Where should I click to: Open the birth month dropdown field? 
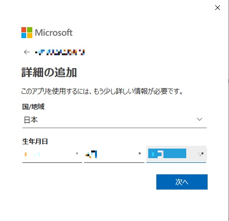pos(114,154)
